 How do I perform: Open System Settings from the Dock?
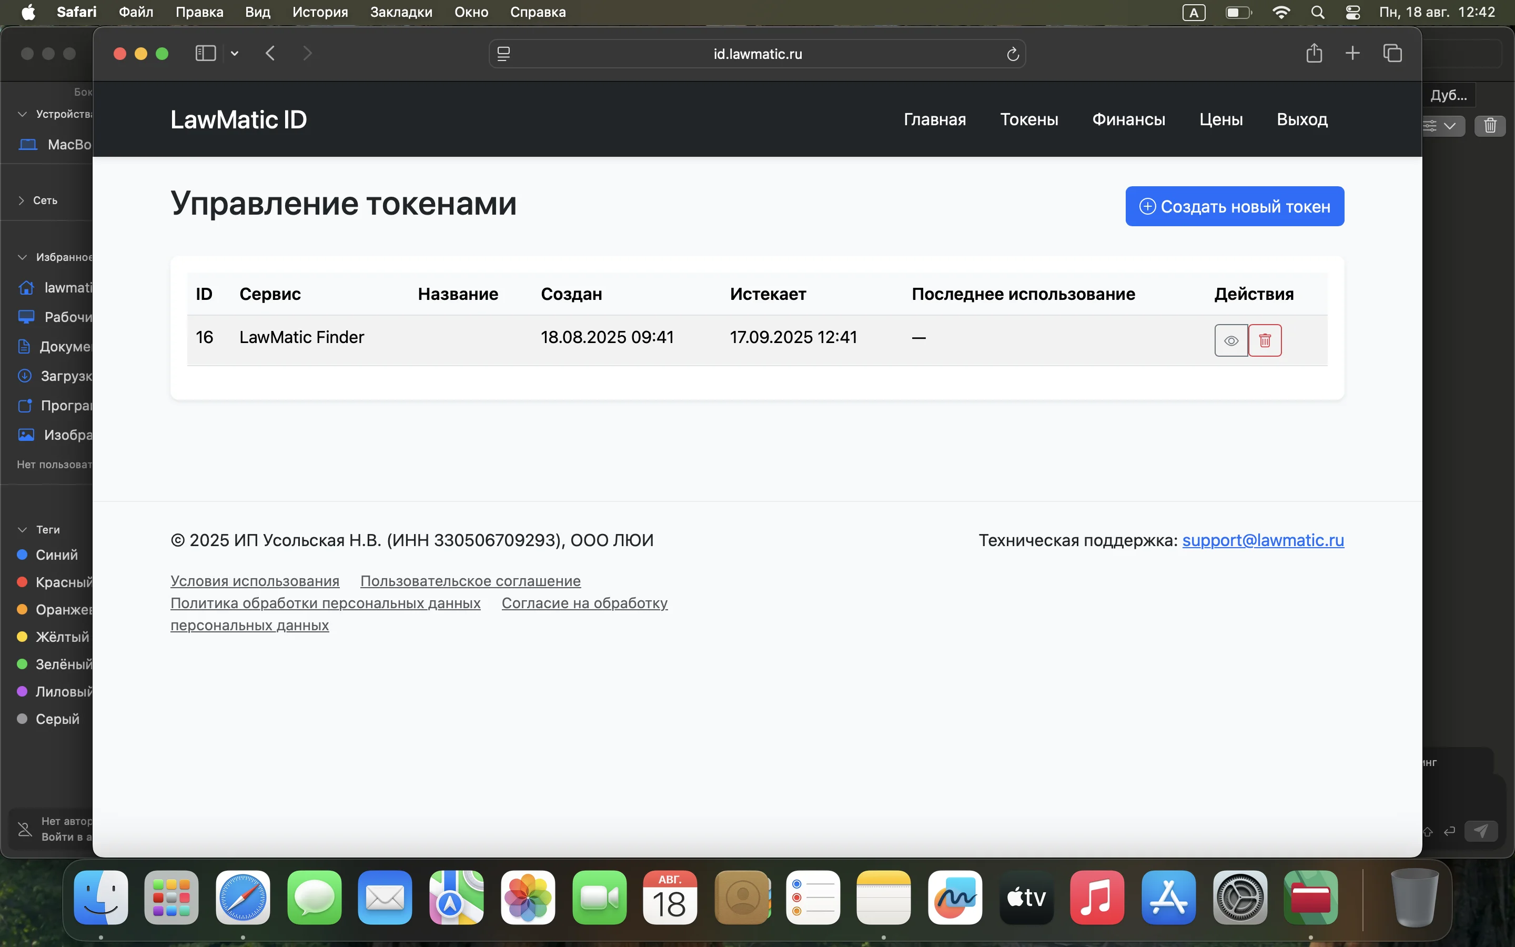coord(1240,898)
